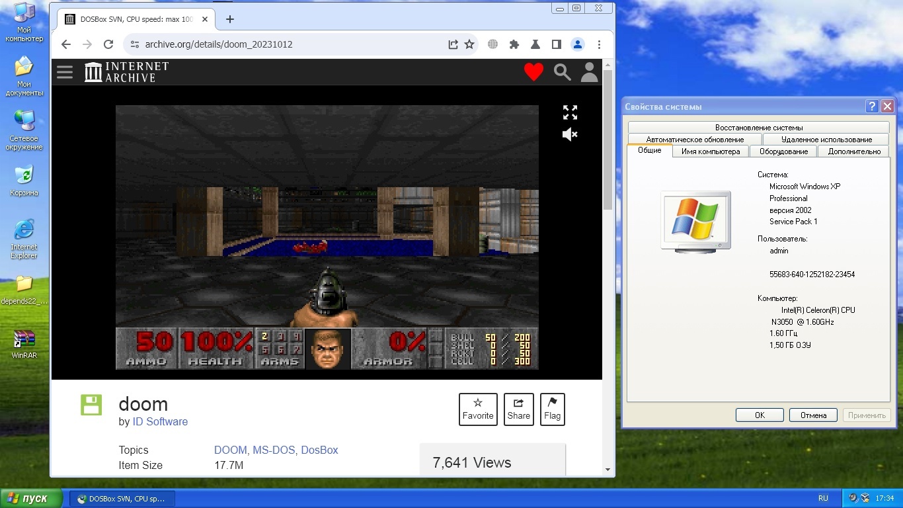
Task: Switch to the Оборудование tab
Action: pos(783,151)
